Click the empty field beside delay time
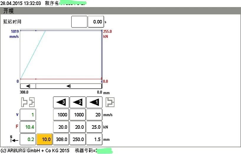 pos(79,22)
